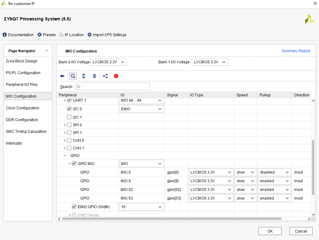This screenshot has height=240, width=319.
Task: Click the Peripheral column header
Action: pyautogui.click(x=87, y=95)
